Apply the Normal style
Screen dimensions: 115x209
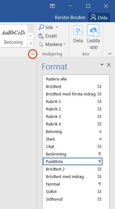[73, 184]
